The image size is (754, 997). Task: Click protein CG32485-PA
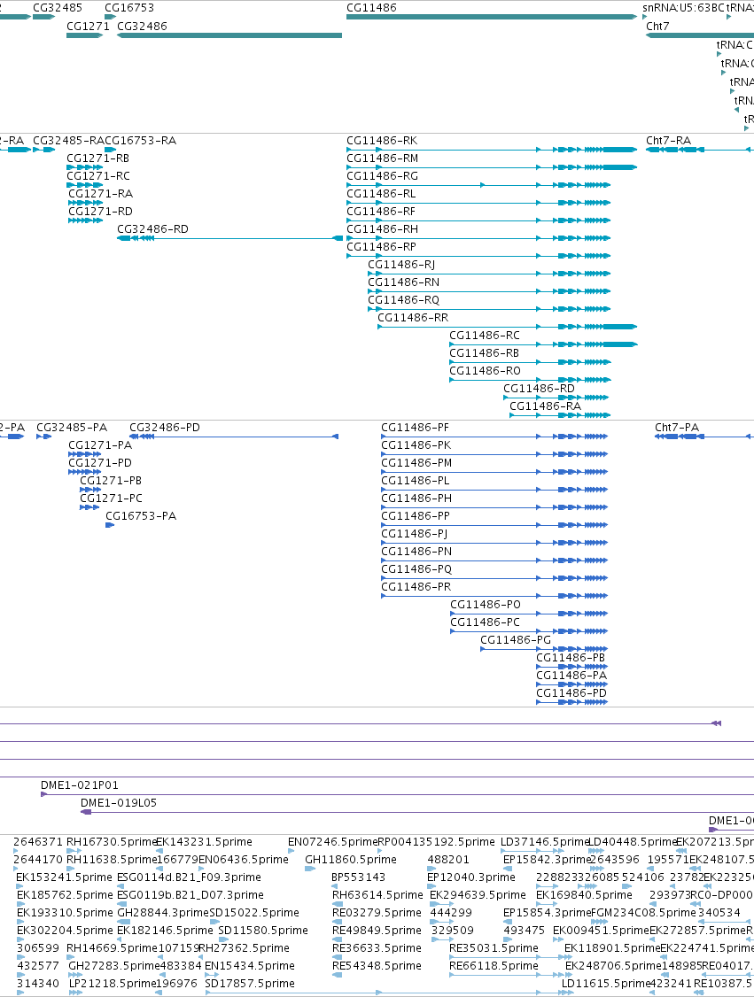pos(72,428)
